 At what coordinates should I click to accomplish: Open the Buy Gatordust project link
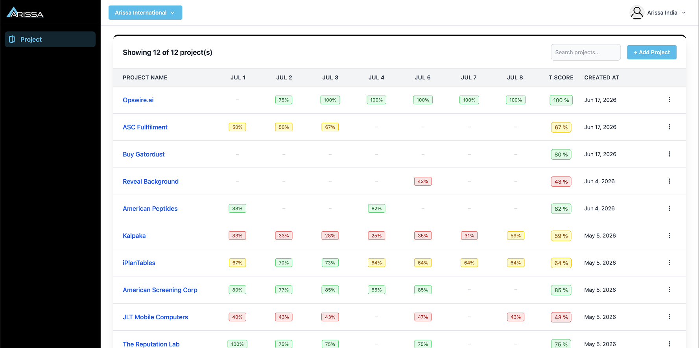coord(144,154)
